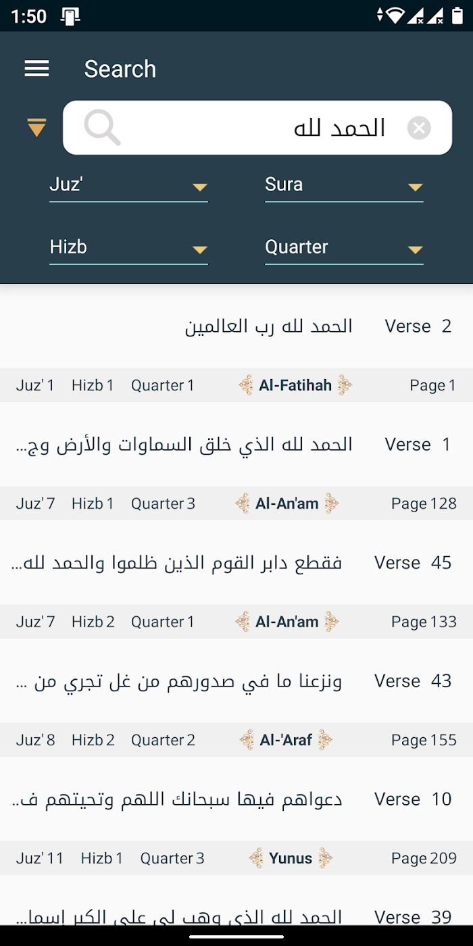The image size is (473, 946).
Task: Open Verse 45 result on Page 133
Action: click(x=236, y=563)
